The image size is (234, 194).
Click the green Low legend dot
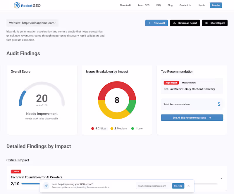tap(133, 128)
